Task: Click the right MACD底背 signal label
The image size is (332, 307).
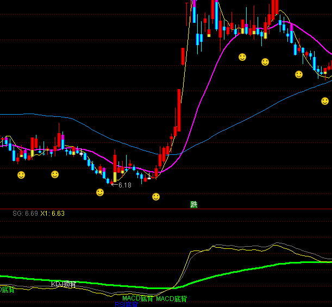Action: pyautogui.click(x=172, y=299)
